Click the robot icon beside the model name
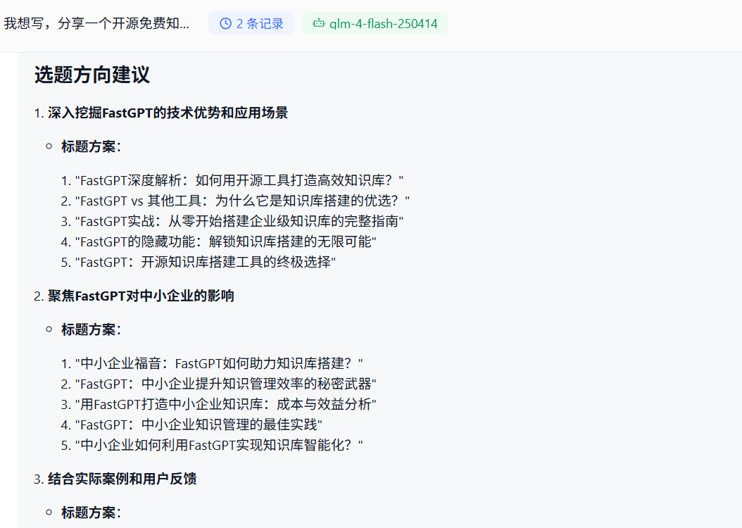Viewport: 742px width, 528px height. pyautogui.click(x=319, y=23)
